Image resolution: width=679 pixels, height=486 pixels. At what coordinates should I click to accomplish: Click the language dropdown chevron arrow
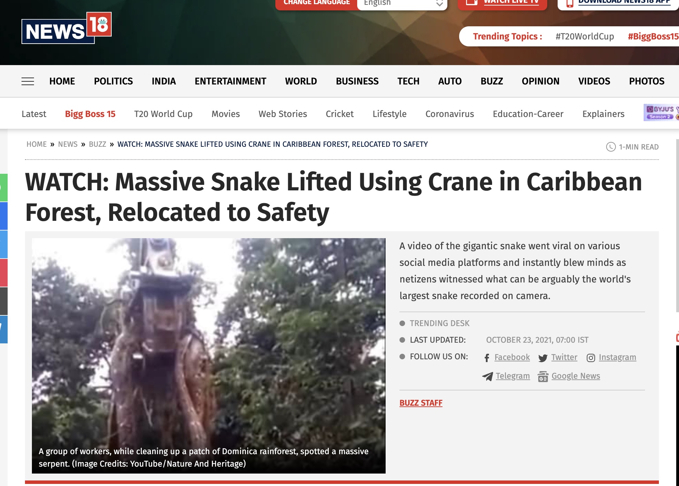(439, 3)
